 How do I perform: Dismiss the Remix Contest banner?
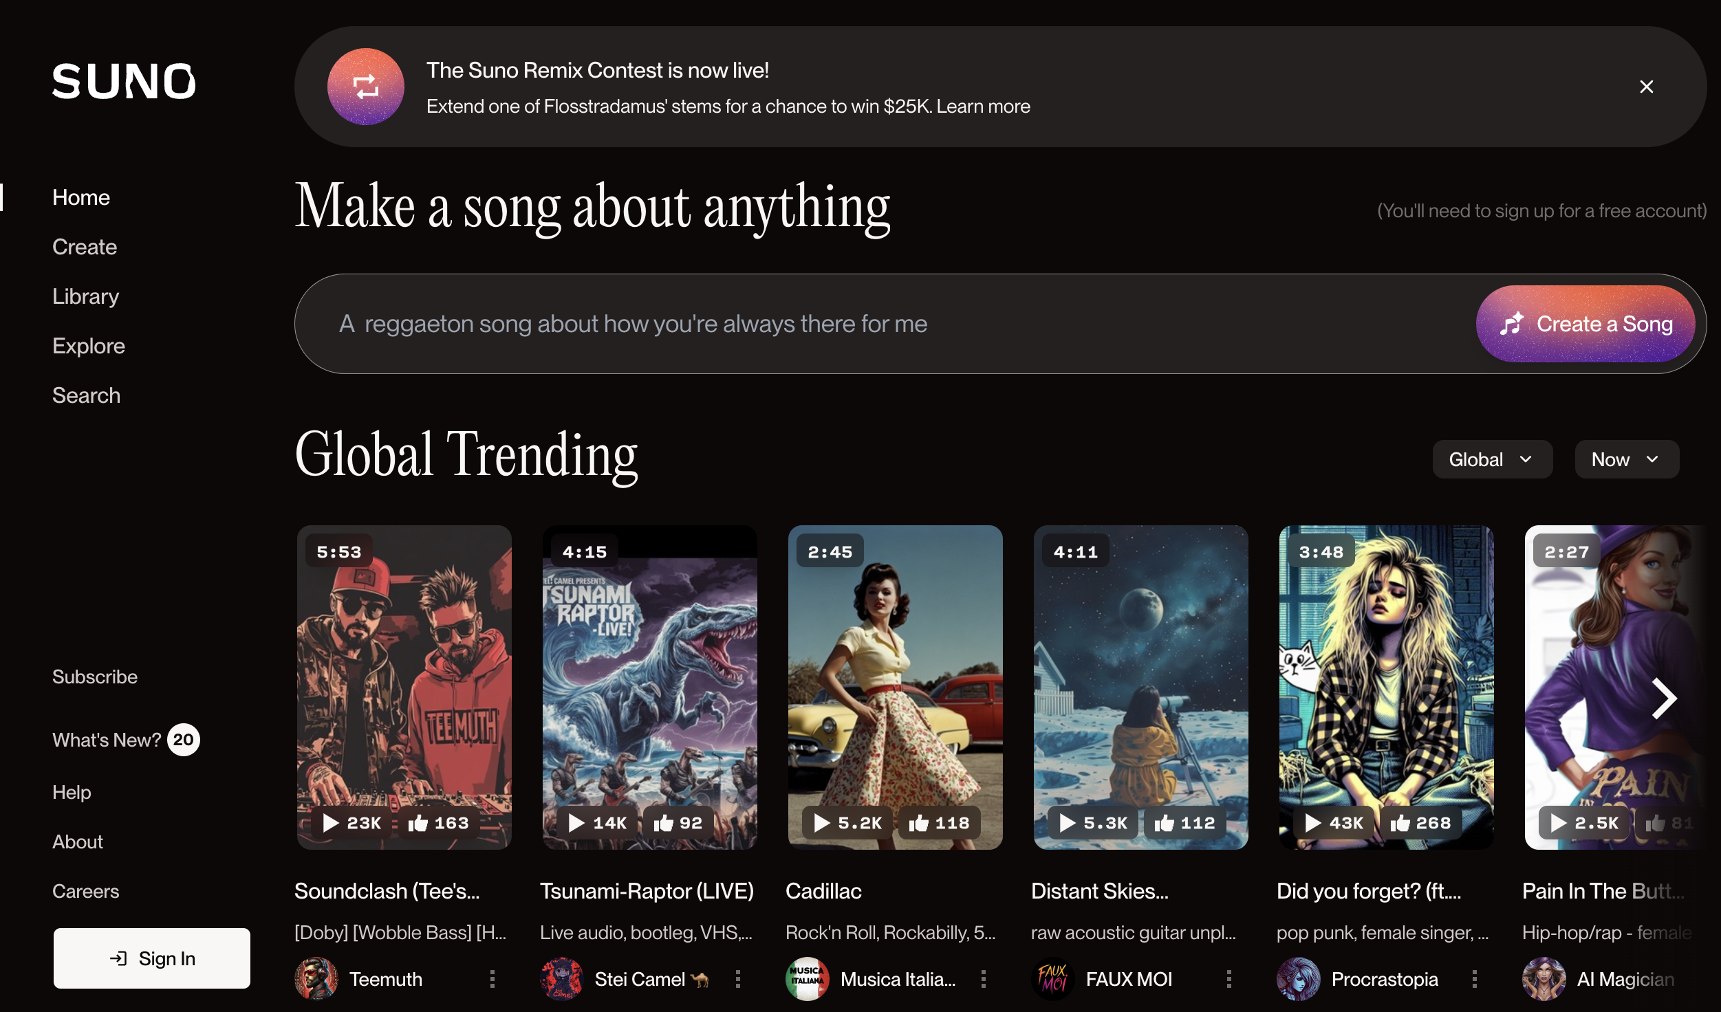[1646, 87]
